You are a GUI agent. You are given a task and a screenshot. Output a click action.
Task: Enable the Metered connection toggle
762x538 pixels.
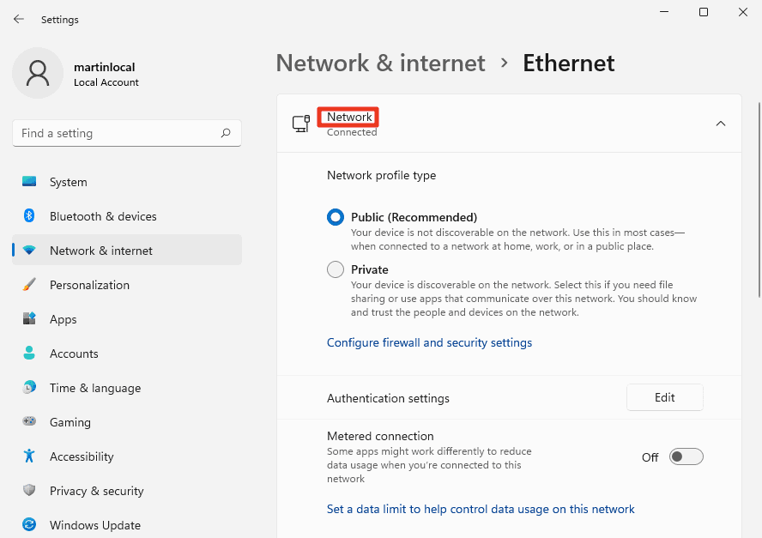click(x=686, y=456)
